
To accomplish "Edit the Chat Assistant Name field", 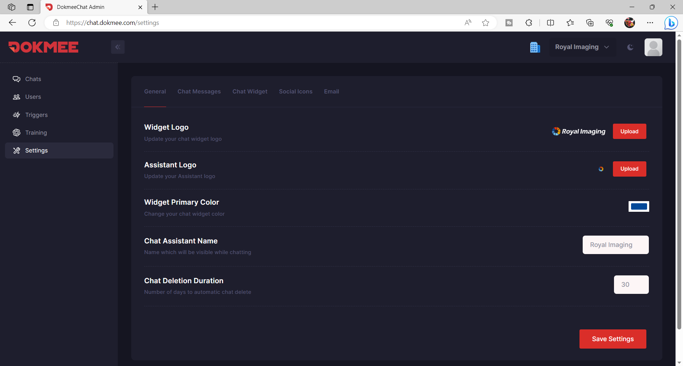I will point(615,244).
